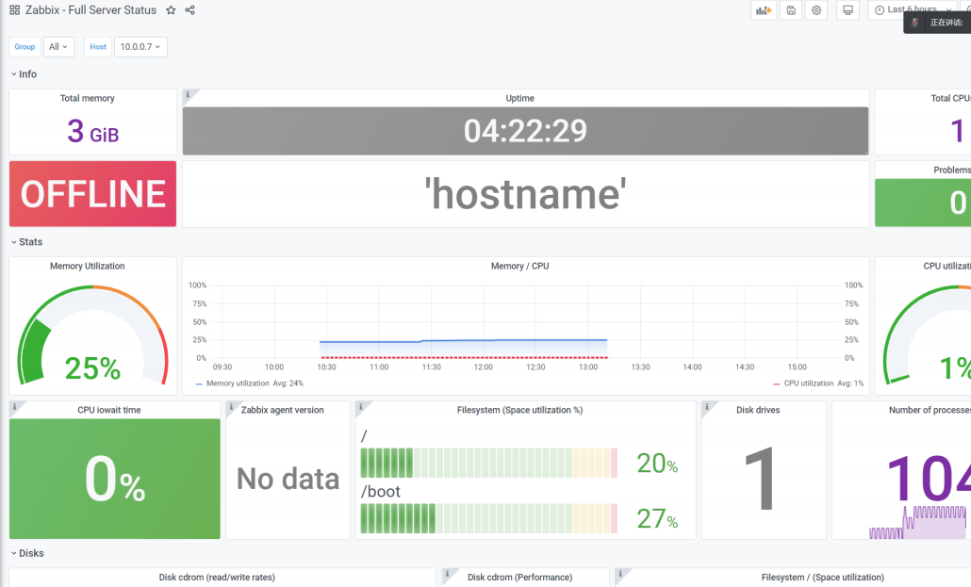Click the Disk drives value 1
The height and width of the screenshot is (587, 971).
(x=761, y=479)
